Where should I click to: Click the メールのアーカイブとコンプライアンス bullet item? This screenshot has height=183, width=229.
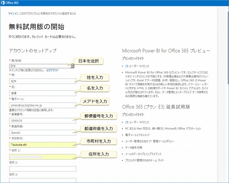[x=143, y=154]
